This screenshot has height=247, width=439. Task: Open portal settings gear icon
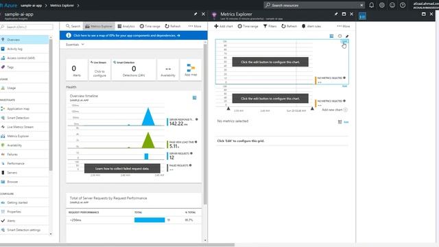tap(382, 5)
